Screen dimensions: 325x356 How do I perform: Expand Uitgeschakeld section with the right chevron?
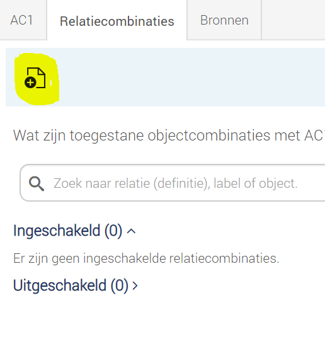135,285
